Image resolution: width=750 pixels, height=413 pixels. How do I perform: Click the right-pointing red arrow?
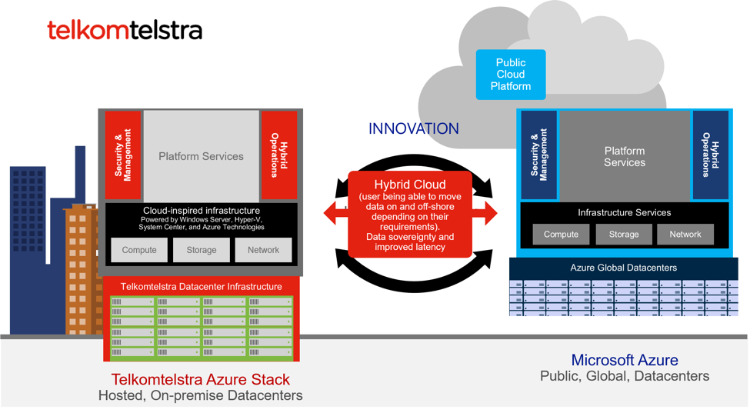point(485,213)
